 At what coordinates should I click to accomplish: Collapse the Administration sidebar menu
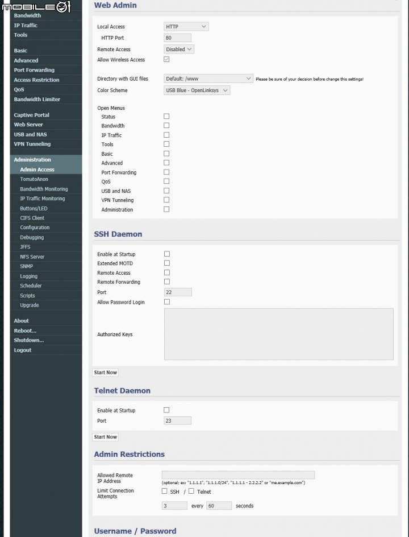tap(46, 160)
